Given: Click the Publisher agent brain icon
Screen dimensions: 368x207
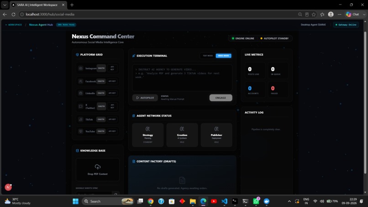Looking at the screenshot, I should tap(216, 129).
